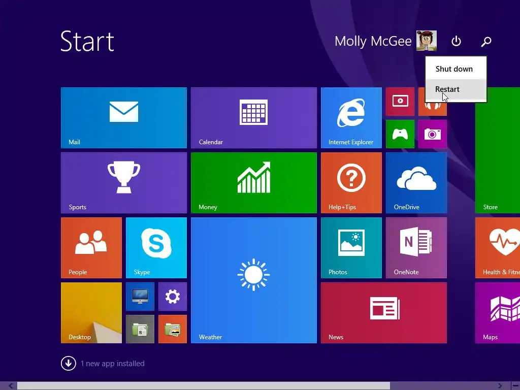Click the scrollbar right arrow
The width and height of the screenshot is (520, 390).
click(x=500, y=386)
